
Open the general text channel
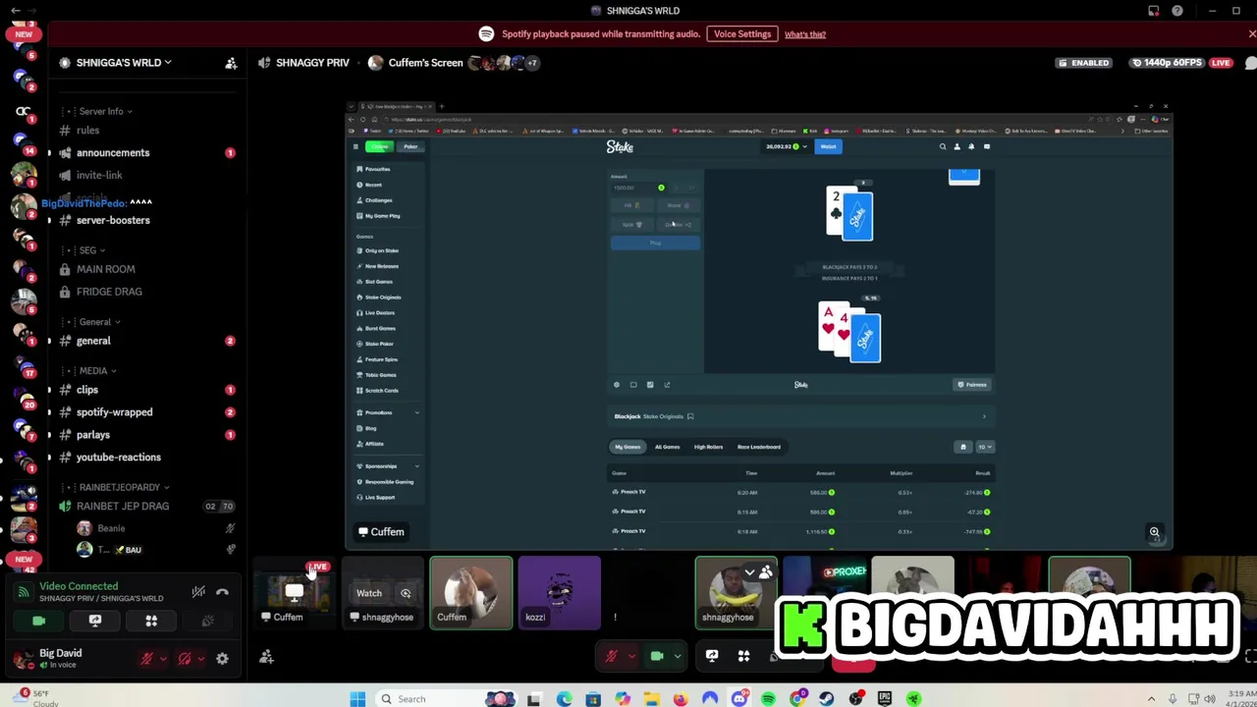[93, 341]
